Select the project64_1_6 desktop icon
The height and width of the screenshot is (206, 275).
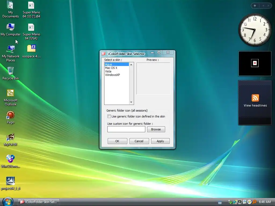[x=10, y=183]
